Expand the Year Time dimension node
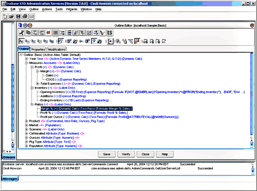The height and width of the screenshot is (191, 257). (27, 59)
